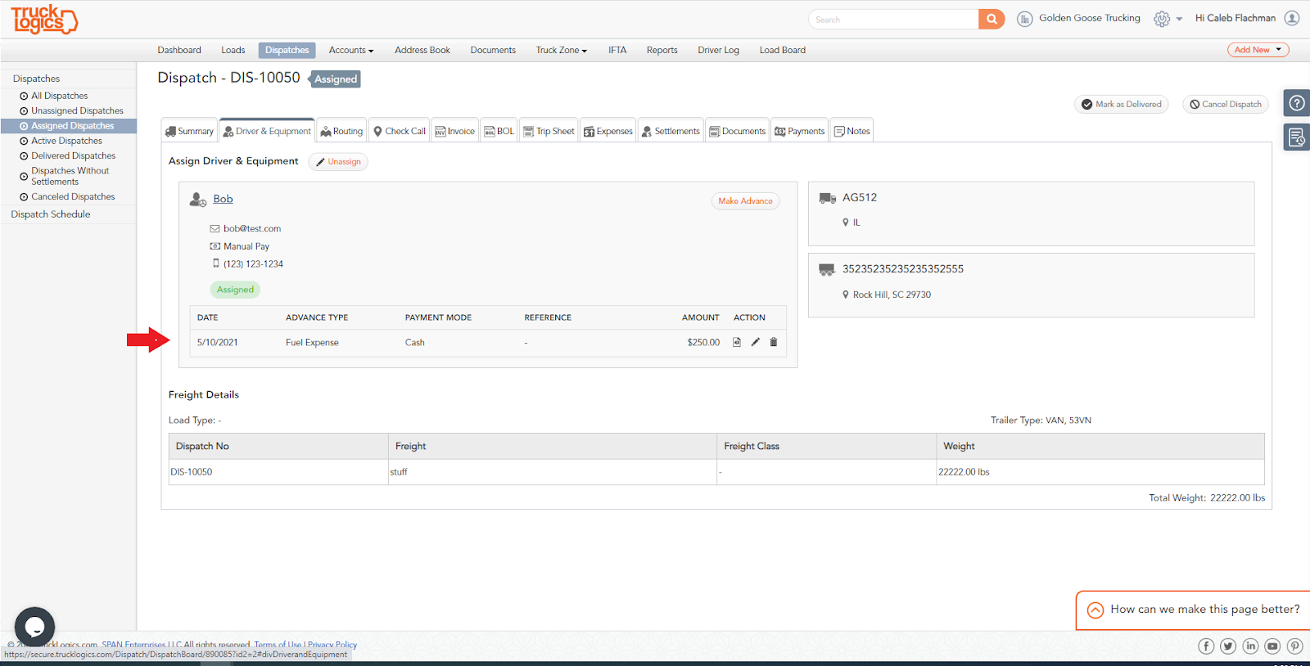Click the driver avatar icon beside Bob
Screen dimensions: 1310x666
[x=198, y=199]
